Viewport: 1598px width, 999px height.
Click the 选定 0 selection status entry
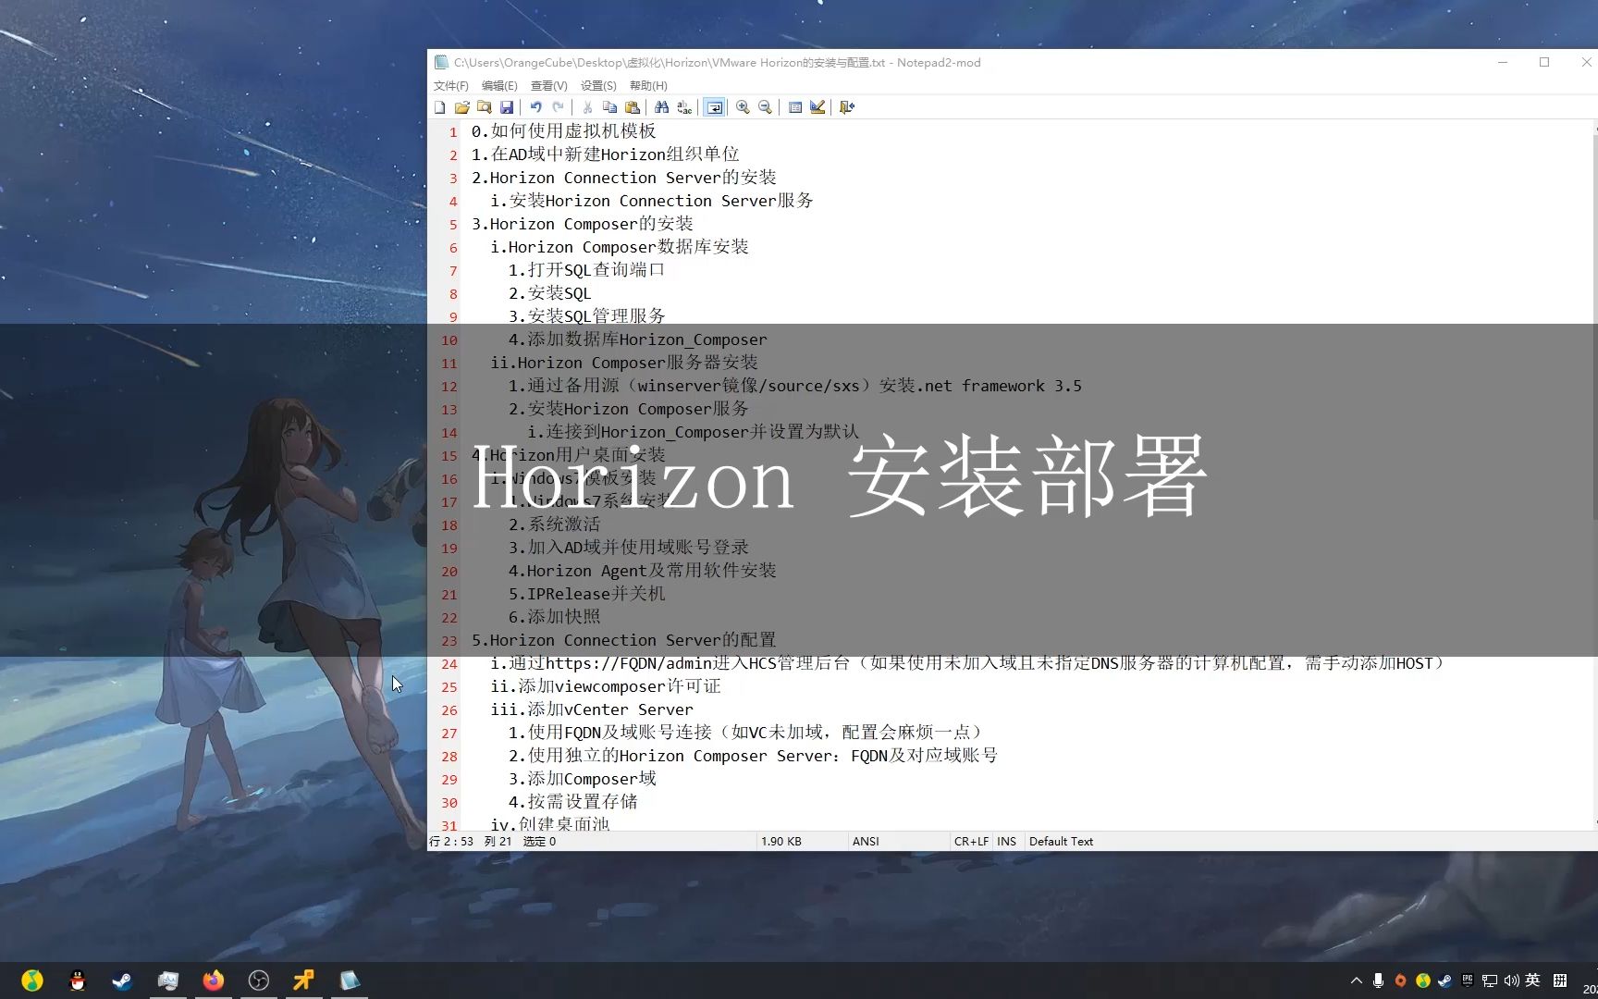[x=539, y=841]
